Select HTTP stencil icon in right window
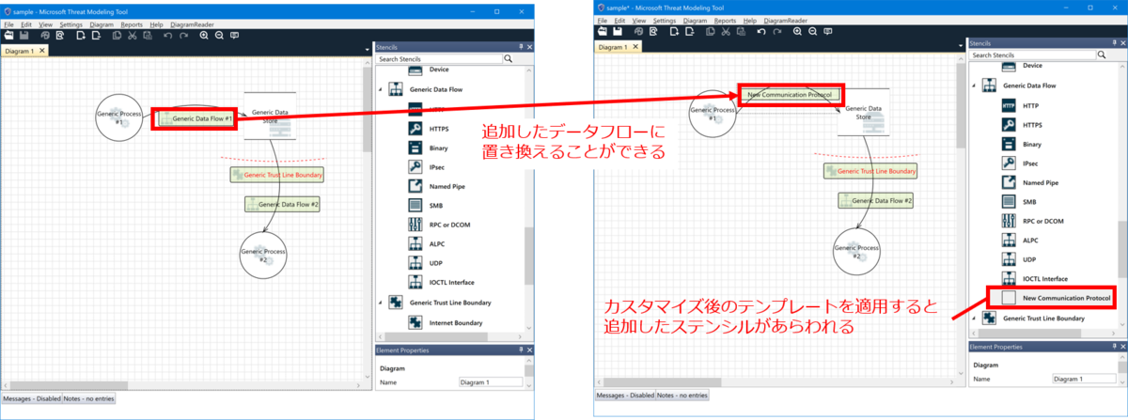The width and height of the screenshot is (1128, 420). tap(1008, 105)
